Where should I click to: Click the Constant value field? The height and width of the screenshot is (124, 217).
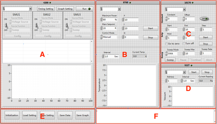click(173, 19)
